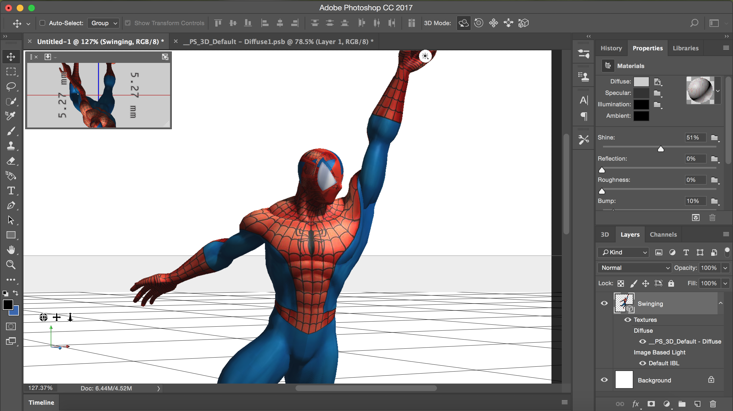Expand the Textures group in layers
Viewport: 733px width, 411px height.
pos(627,320)
